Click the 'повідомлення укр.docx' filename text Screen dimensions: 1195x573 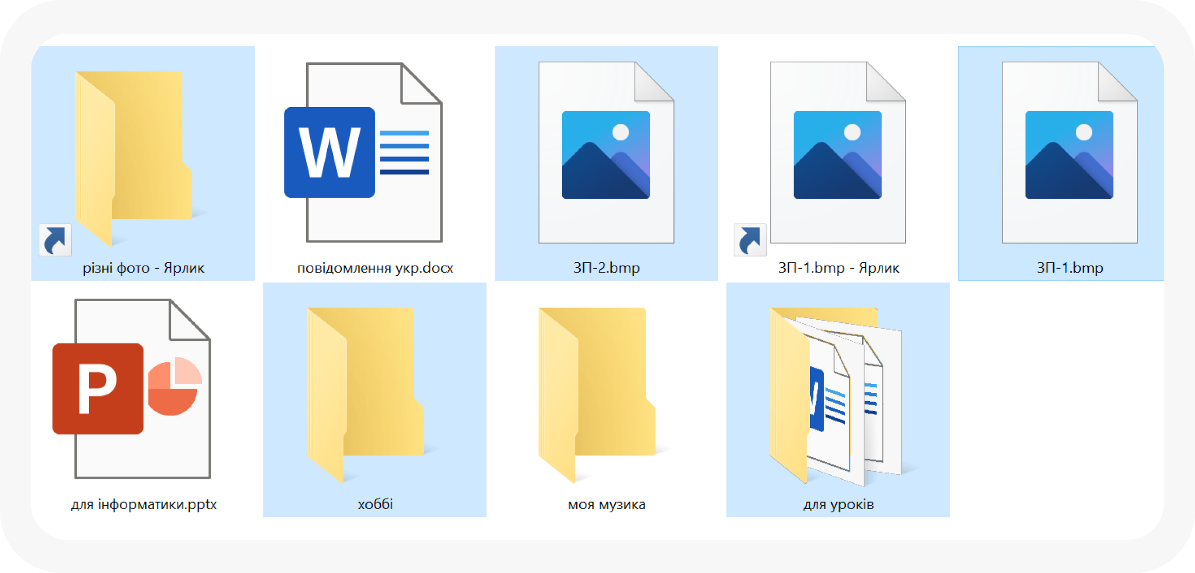[x=375, y=268]
